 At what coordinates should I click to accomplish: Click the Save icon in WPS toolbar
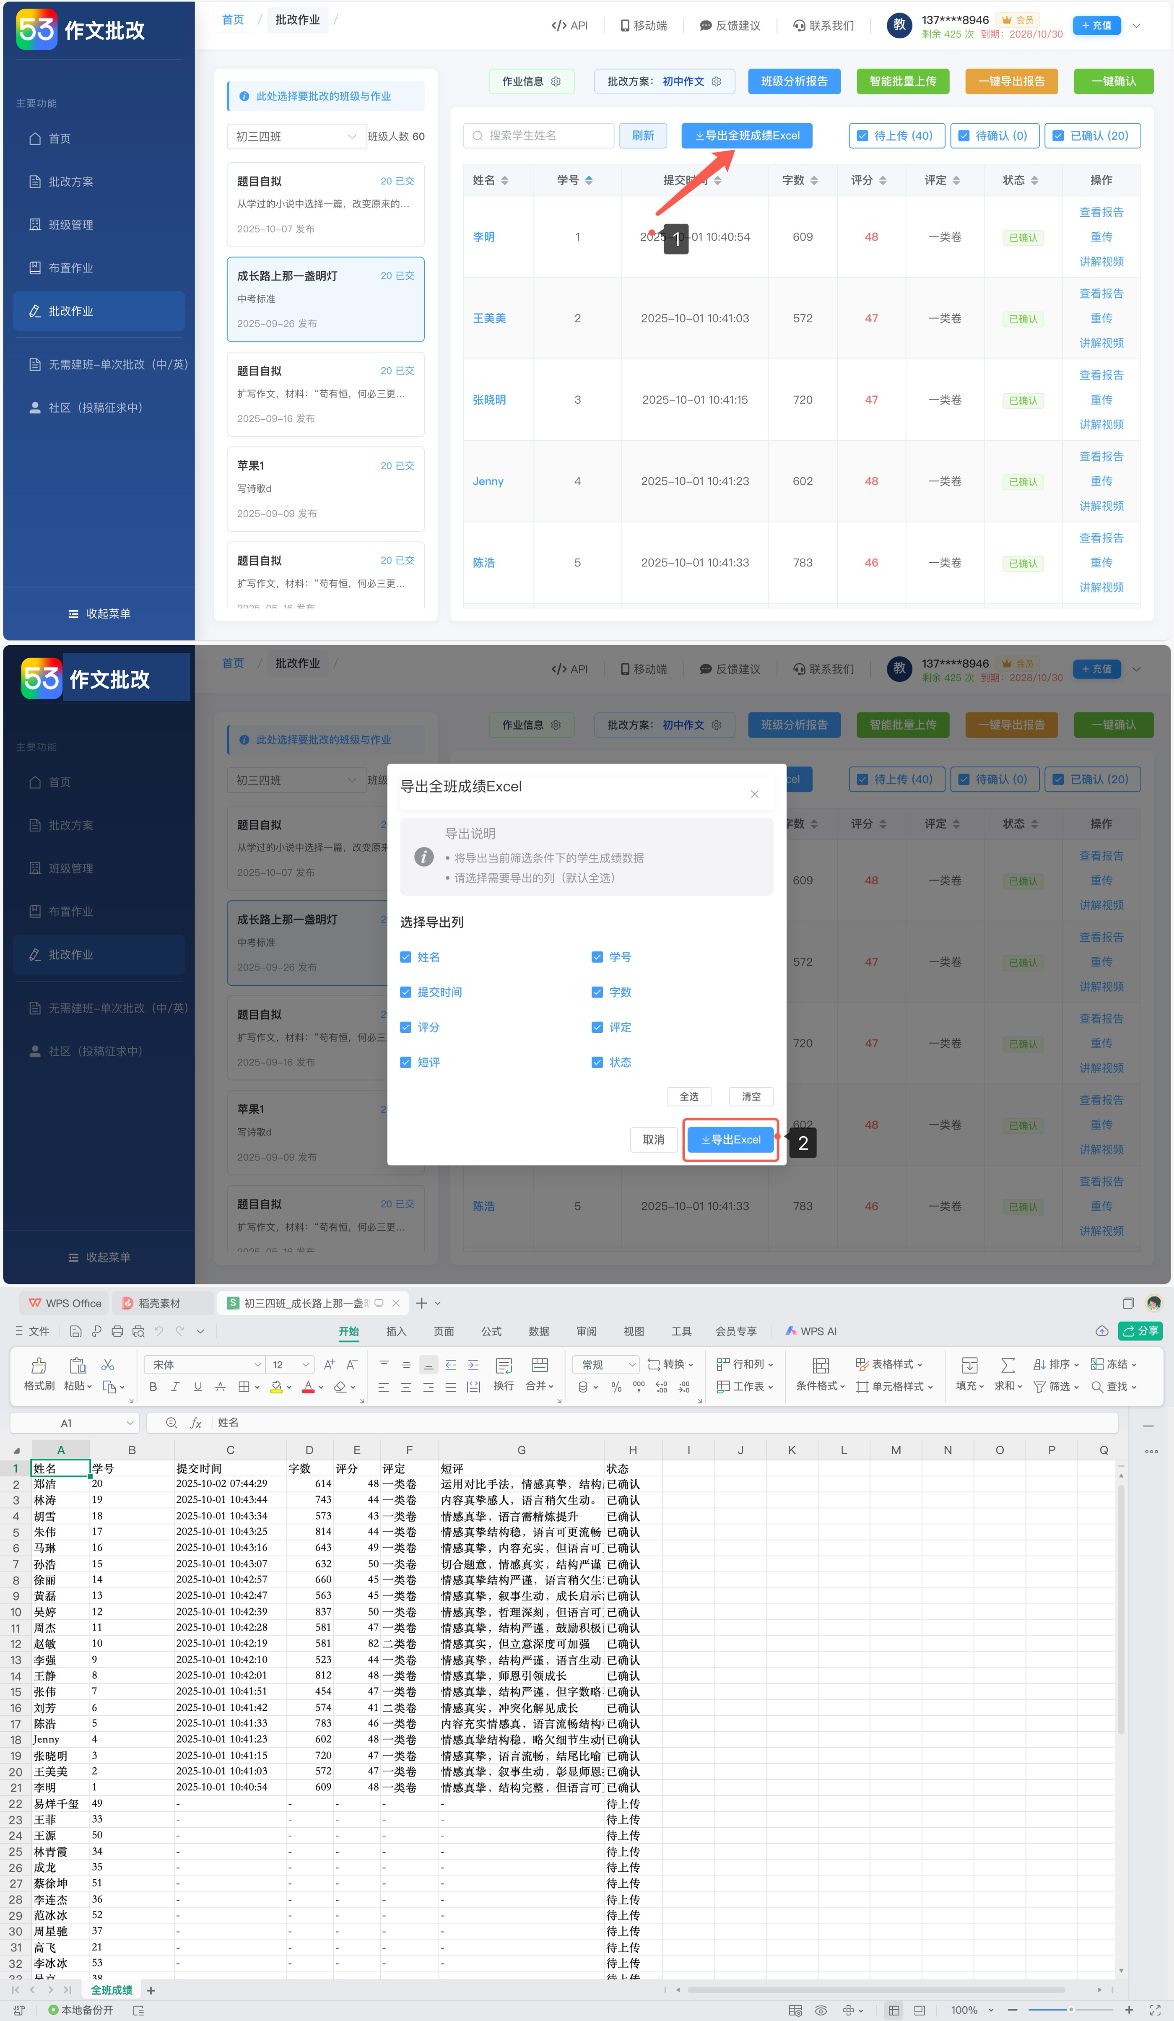pos(75,1331)
